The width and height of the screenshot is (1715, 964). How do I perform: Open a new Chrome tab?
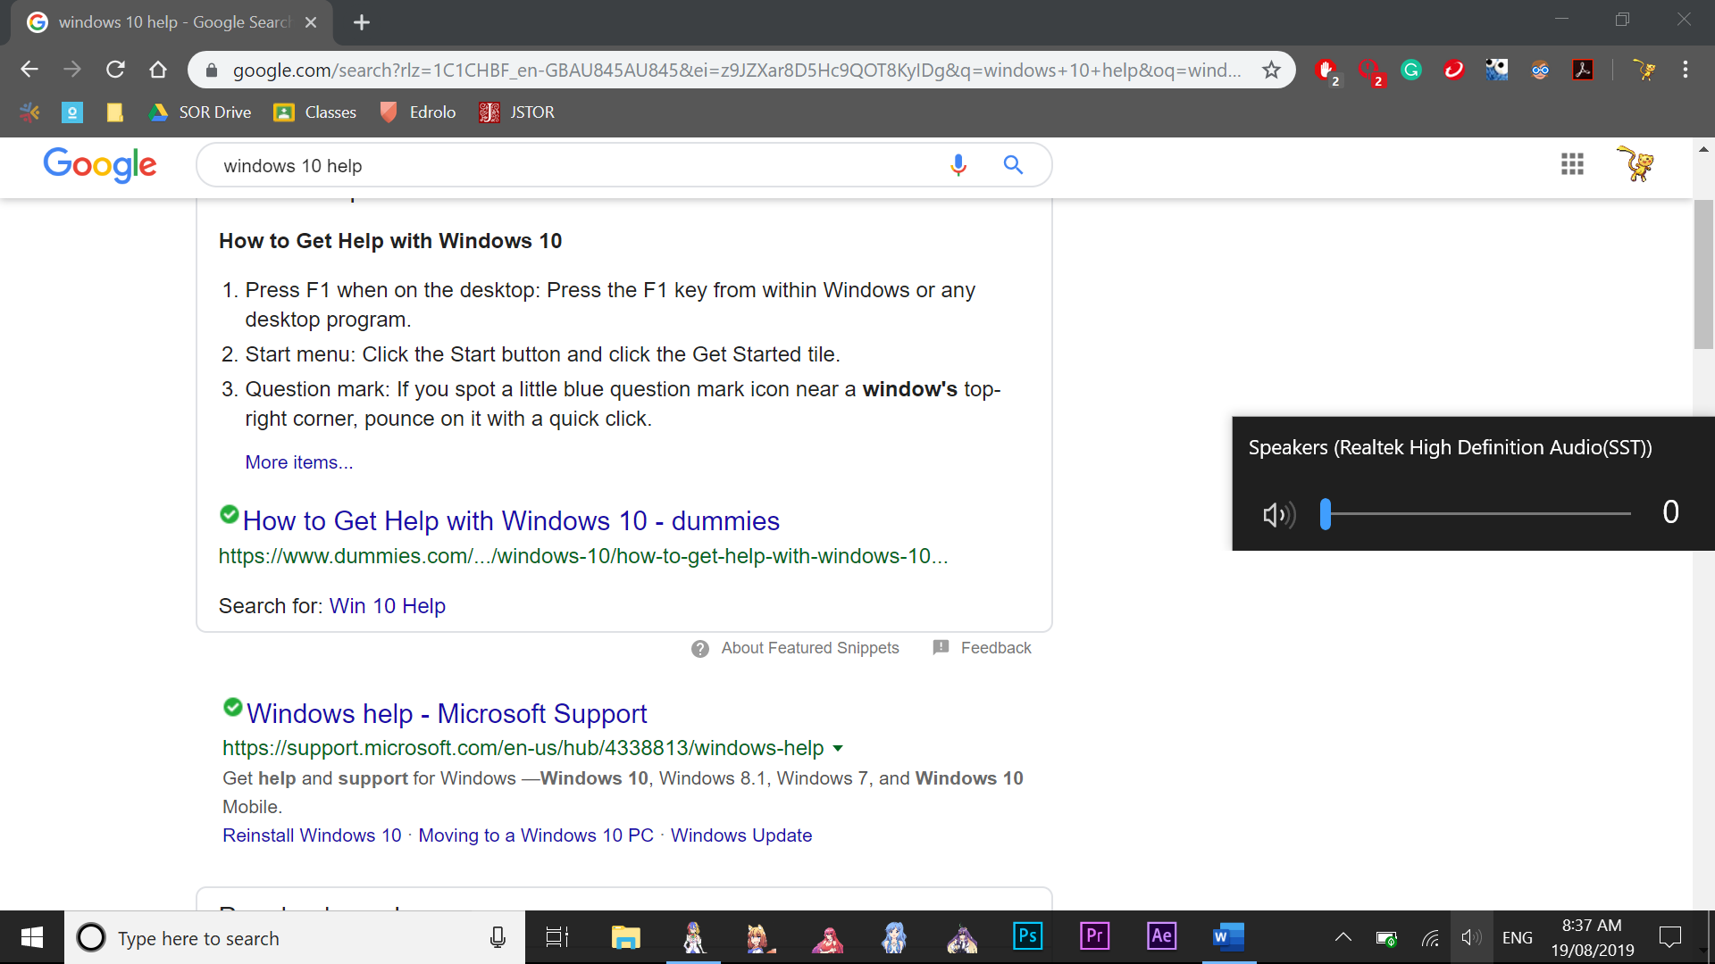(362, 22)
